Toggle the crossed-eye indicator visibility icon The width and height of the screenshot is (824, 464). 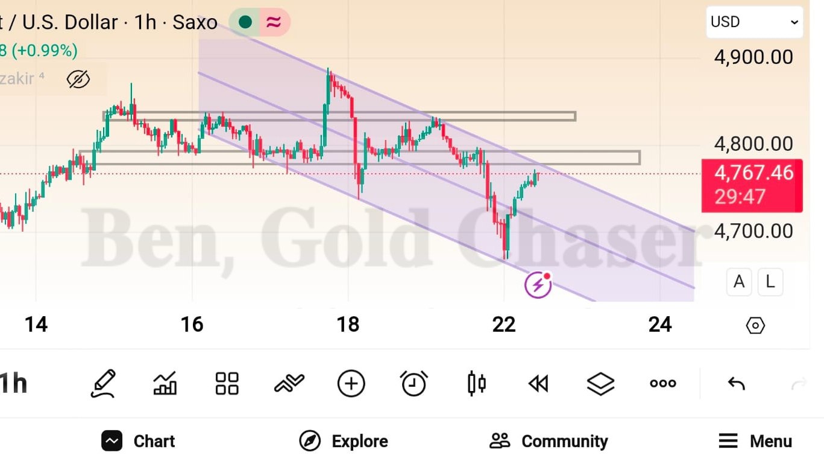(78, 79)
